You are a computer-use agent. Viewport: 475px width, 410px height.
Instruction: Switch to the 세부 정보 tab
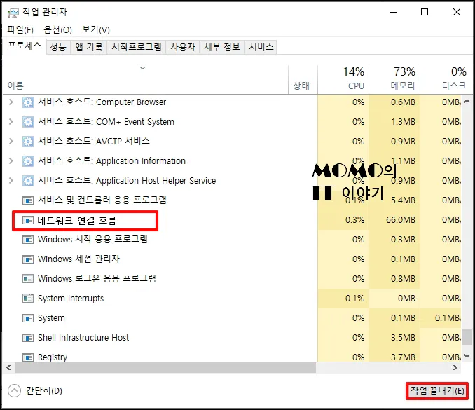click(x=222, y=47)
